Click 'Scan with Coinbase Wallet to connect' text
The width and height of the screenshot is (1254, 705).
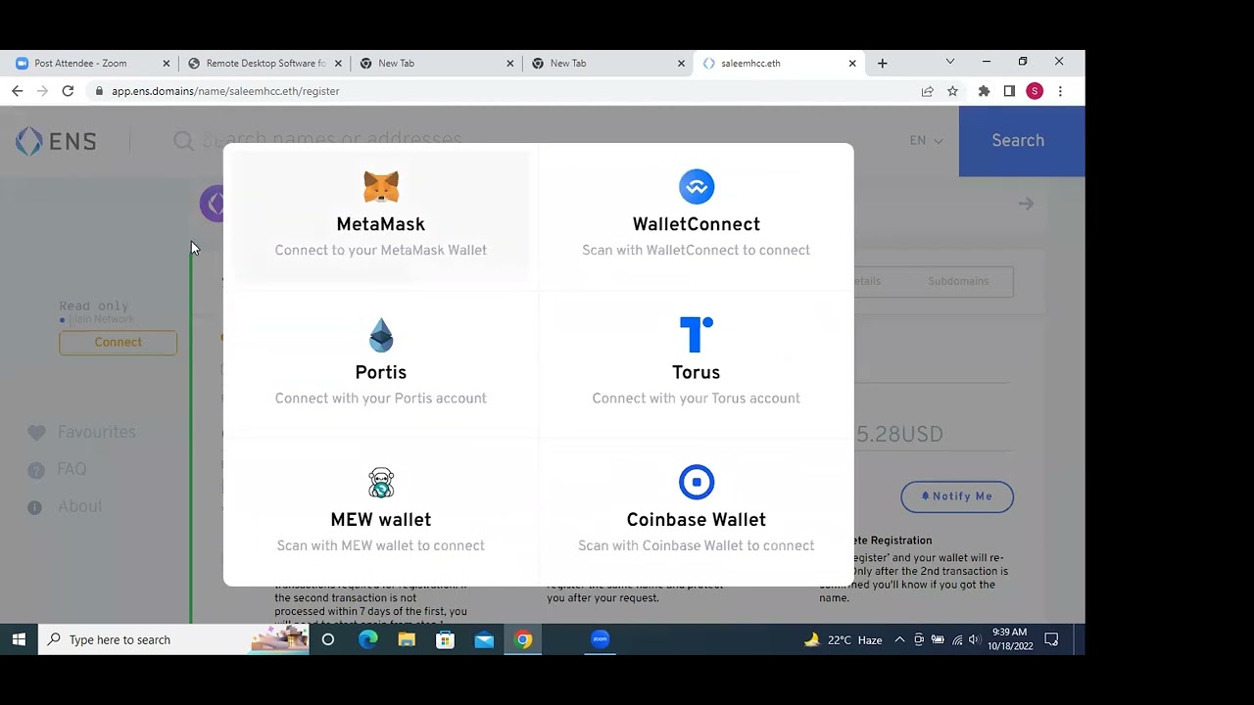coord(697,546)
